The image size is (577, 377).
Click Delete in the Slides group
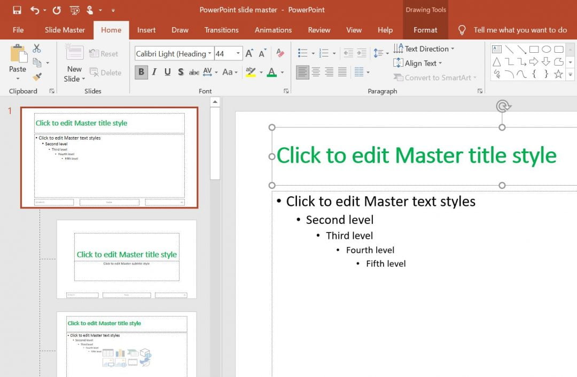click(x=106, y=73)
